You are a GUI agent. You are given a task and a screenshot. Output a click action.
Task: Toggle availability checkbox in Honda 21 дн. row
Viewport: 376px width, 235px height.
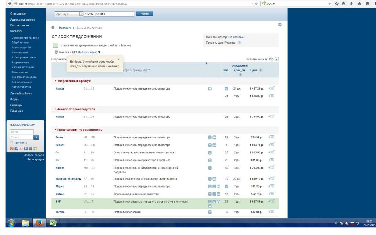[226, 88]
